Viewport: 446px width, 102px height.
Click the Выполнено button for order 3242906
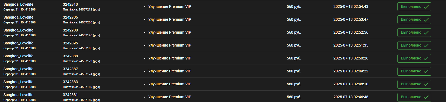[414, 20]
